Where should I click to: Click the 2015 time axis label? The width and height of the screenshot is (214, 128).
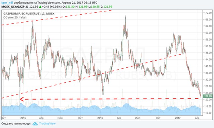[23, 118]
